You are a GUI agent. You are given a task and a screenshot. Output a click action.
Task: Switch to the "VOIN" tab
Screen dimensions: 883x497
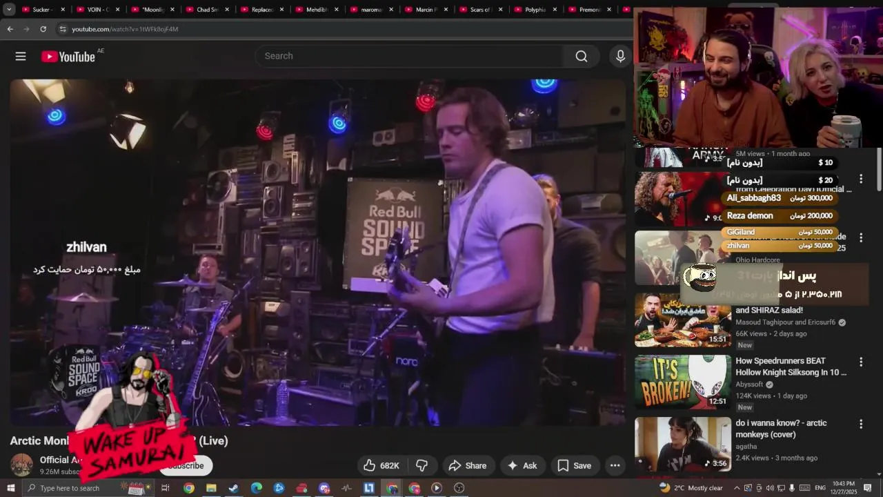(97, 10)
